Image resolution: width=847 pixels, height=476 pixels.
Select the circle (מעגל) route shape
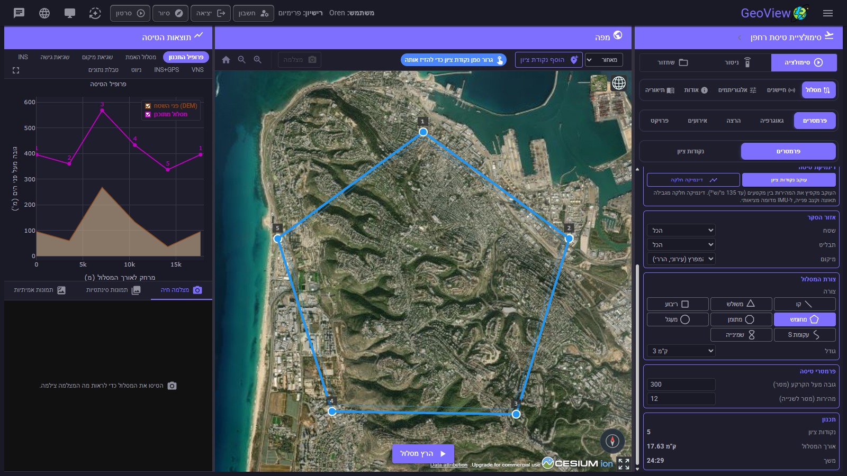678,319
